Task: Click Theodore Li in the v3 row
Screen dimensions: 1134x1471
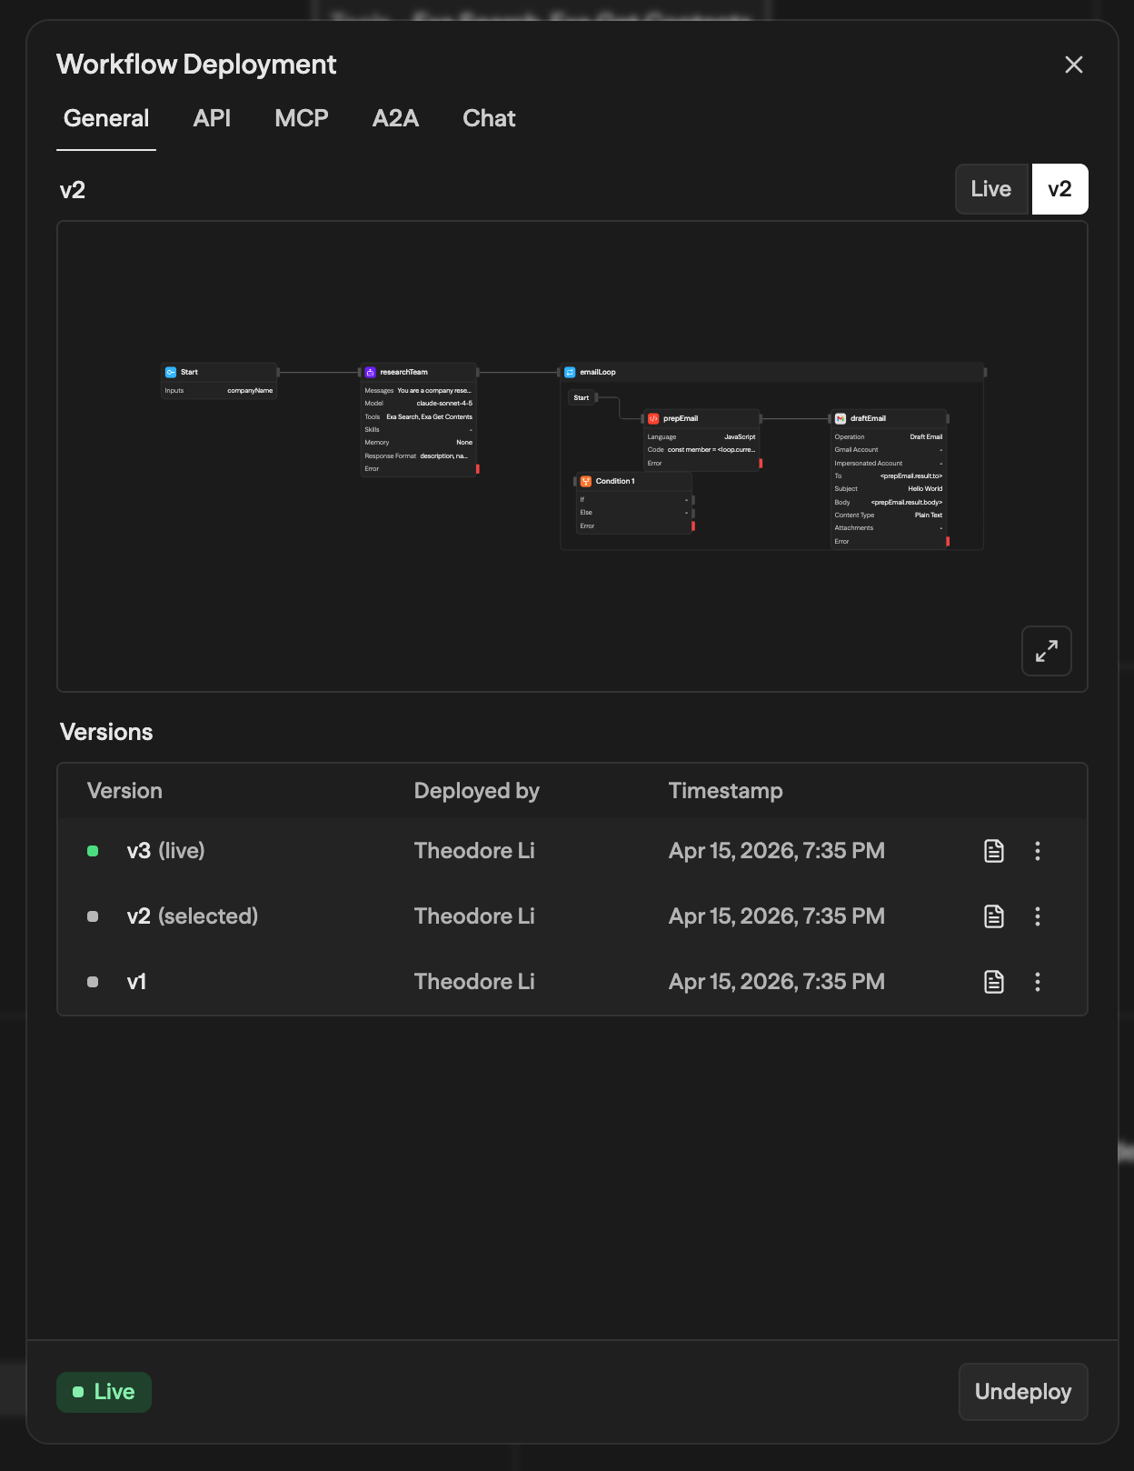Action: (474, 851)
